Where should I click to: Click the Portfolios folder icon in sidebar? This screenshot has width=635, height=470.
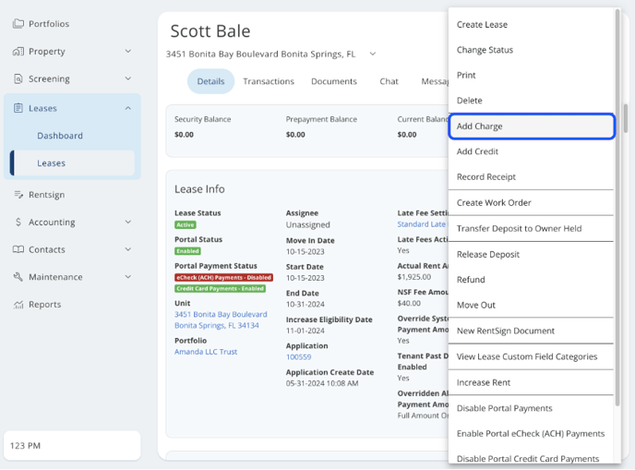pyautogui.click(x=18, y=24)
